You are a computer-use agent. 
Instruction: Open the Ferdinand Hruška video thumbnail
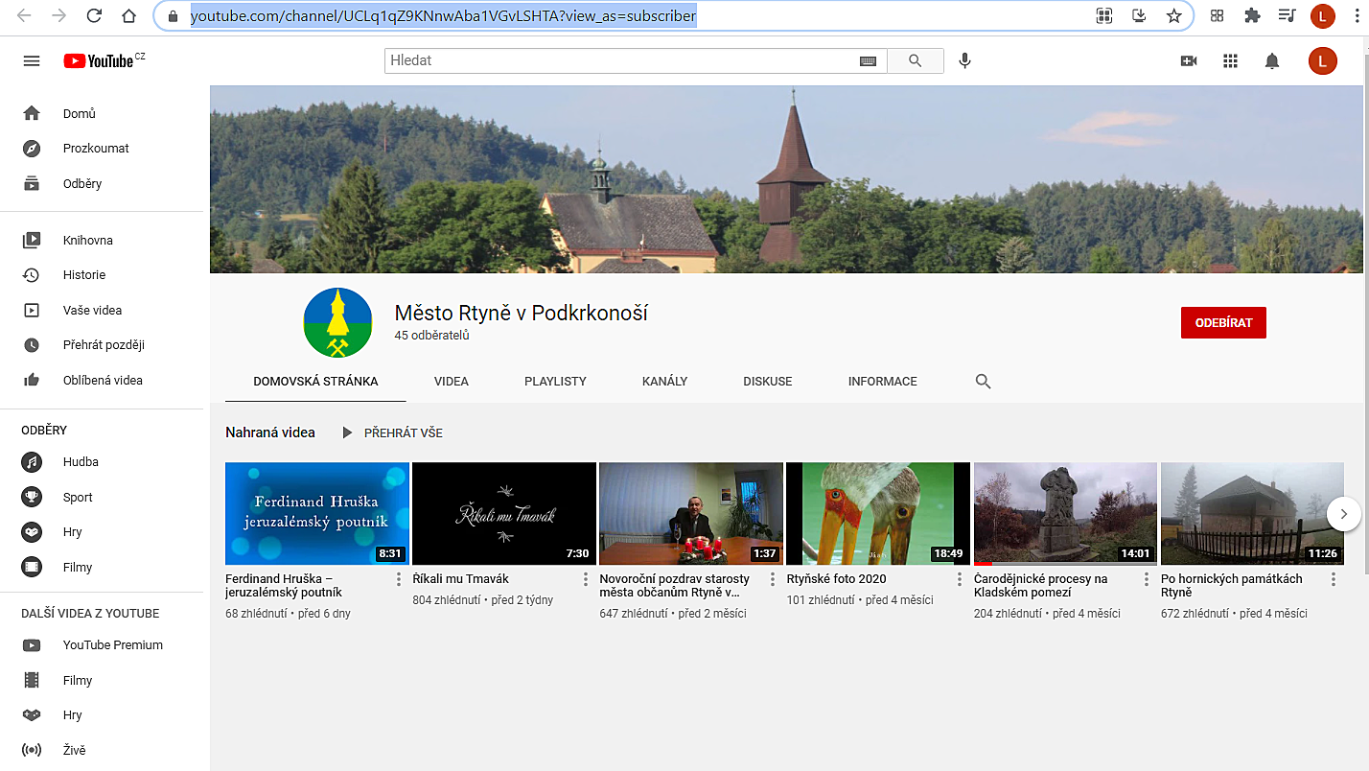tap(317, 513)
